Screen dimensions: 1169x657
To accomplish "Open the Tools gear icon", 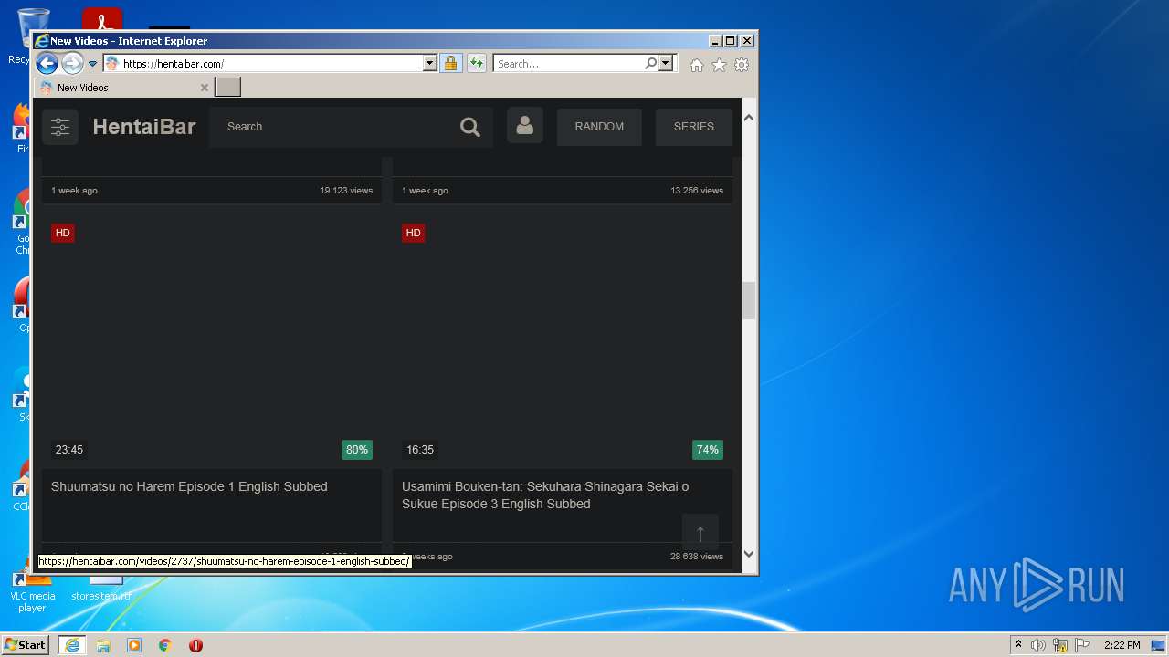I will click(742, 65).
